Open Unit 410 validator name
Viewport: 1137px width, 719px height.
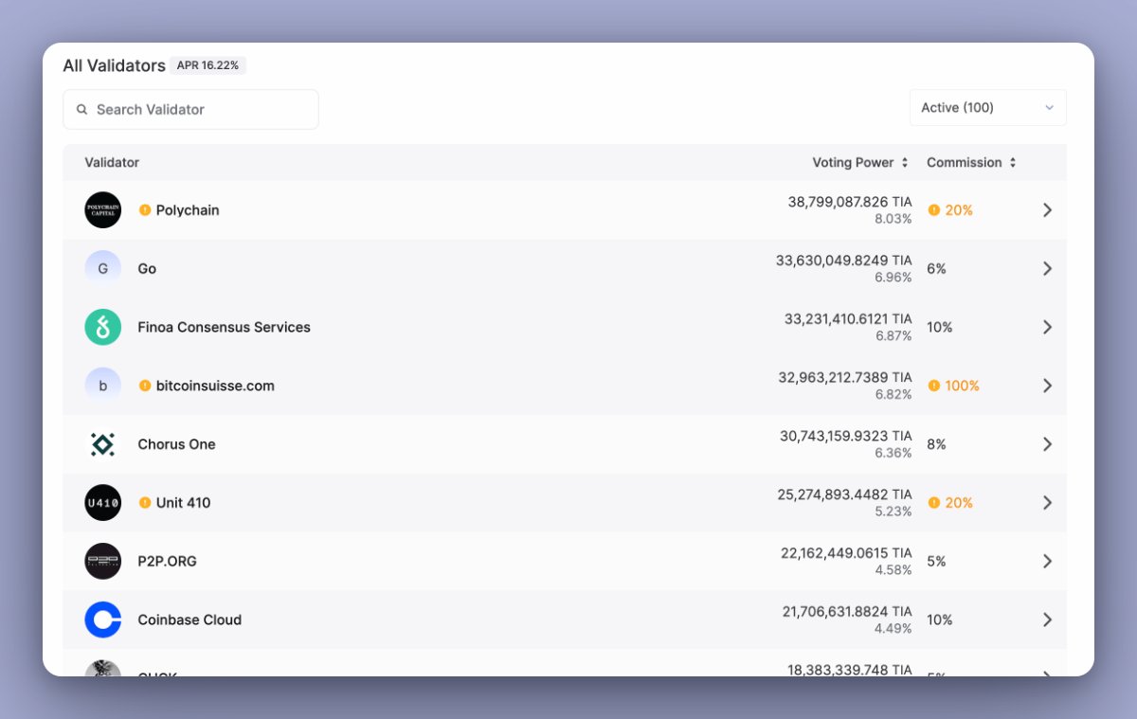click(x=183, y=503)
